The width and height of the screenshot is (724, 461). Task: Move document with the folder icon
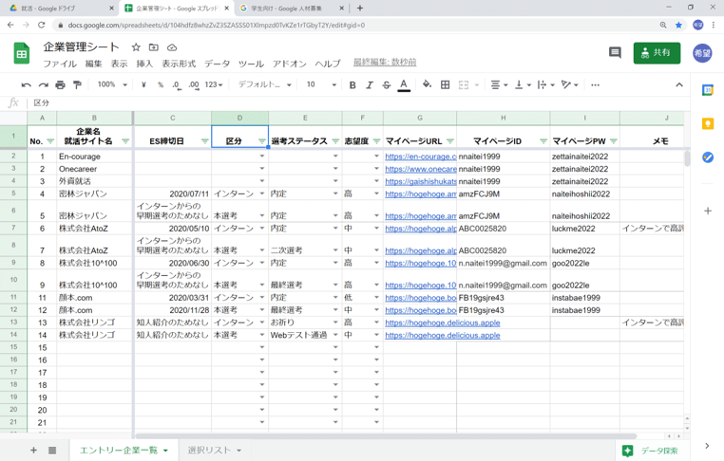[153, 47]
